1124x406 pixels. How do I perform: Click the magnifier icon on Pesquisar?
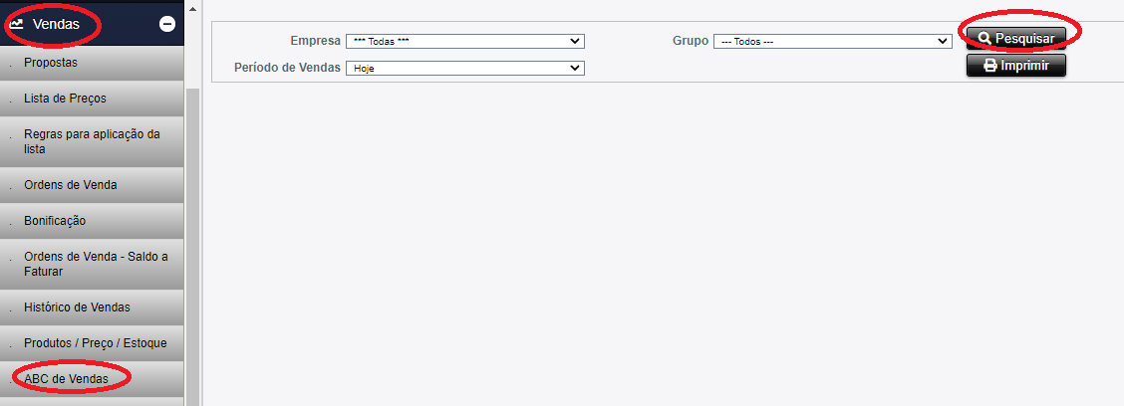tap(984, 38)
